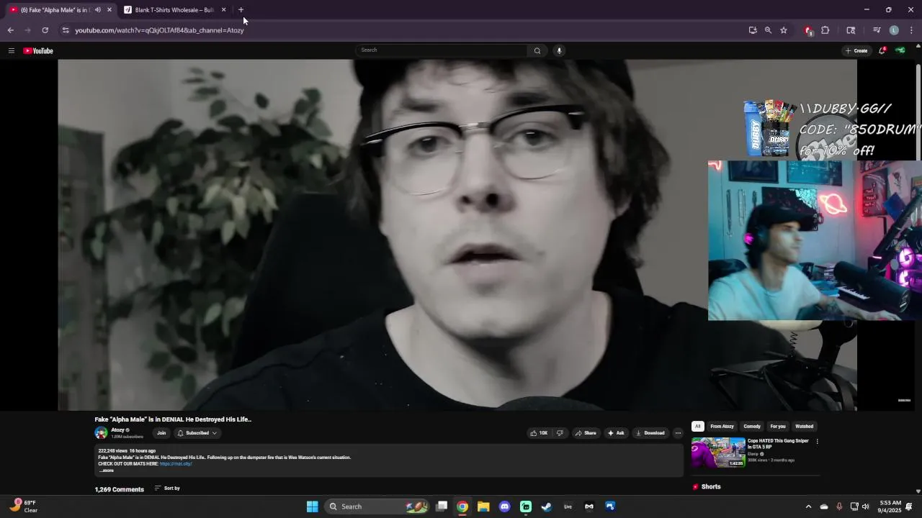Like the video (10K)
The width and height of the screenshot is (922, 518).
[539, 433]
